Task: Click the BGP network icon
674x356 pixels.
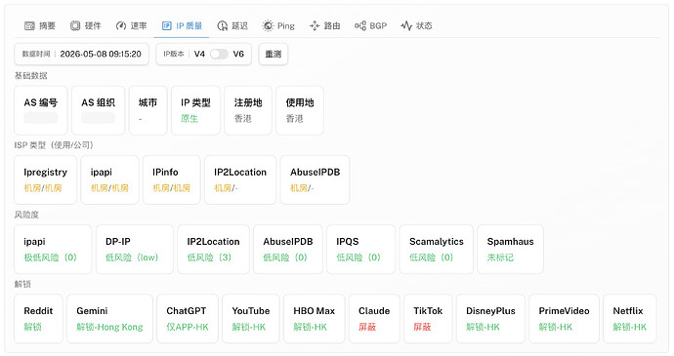Action: pyautogui.click(x=360, y=25)
